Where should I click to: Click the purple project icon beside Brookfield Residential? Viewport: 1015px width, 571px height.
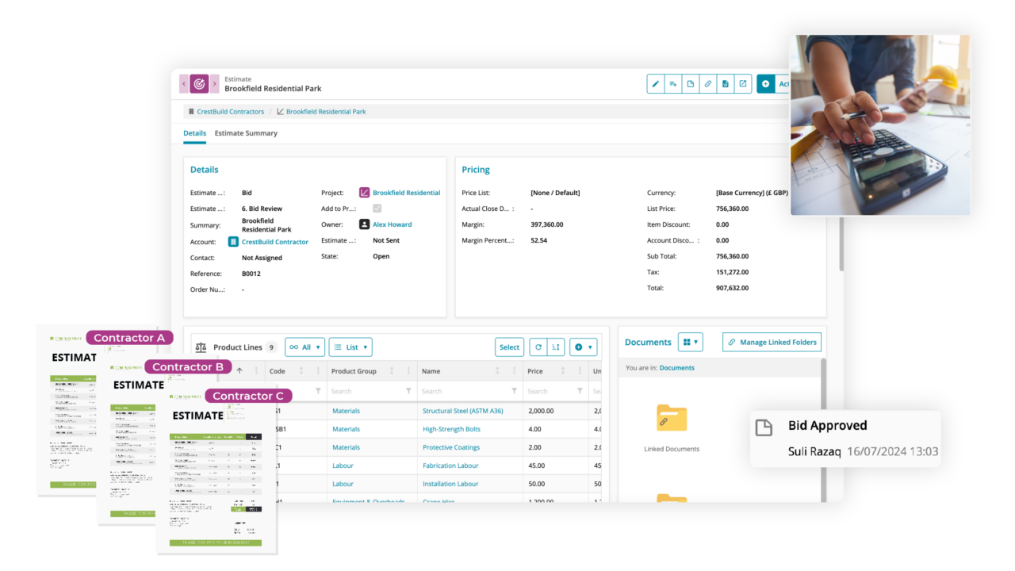(x=364, y=193)
